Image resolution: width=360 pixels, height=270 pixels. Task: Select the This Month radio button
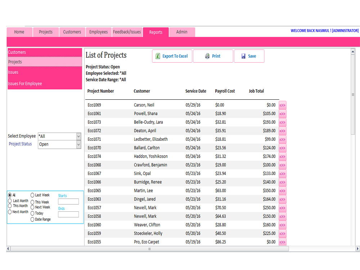[x=10, y=206]
